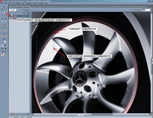This screenshot has height=118, width=153.
Task: Open the Commands menu
Action: pos(29,3)
